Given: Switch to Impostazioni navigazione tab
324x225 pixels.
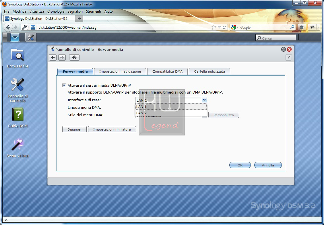Looking at the screenshot, I should 120,71.
